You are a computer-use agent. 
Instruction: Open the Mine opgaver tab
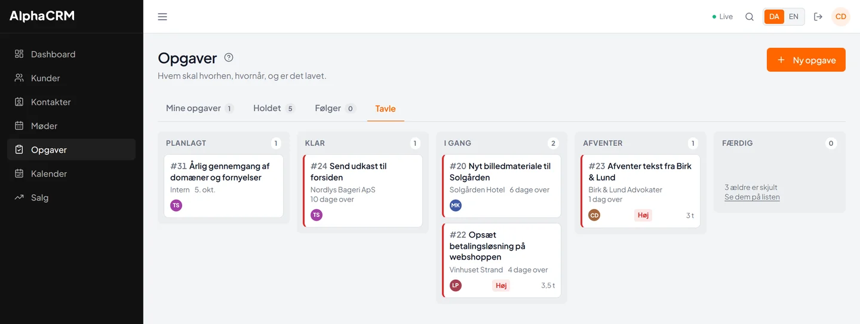coord(199,108)
